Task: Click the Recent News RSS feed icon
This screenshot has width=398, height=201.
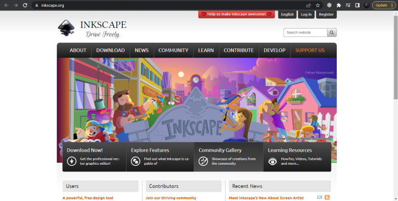Action: coord(327,197)
